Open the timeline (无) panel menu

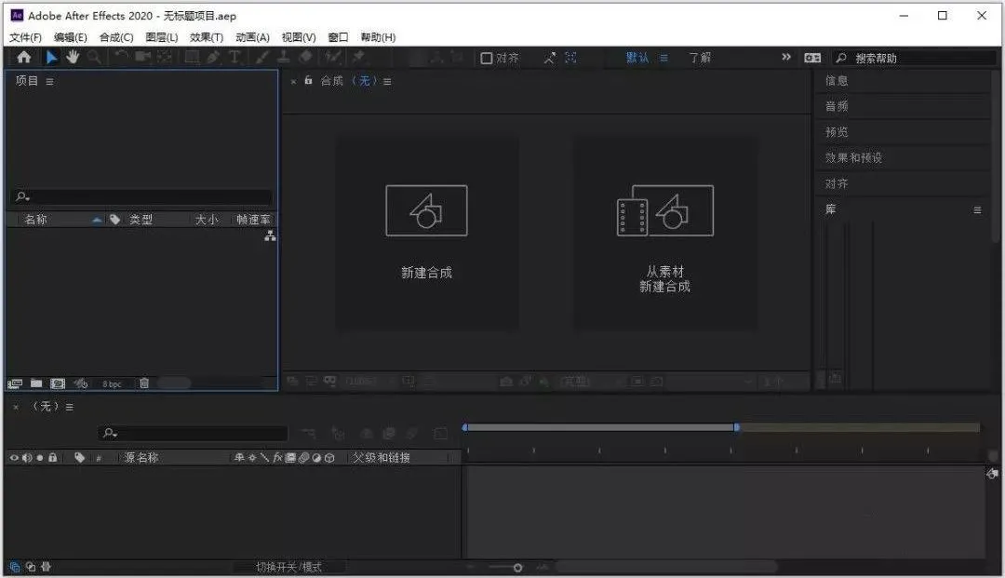coord(70,407)
